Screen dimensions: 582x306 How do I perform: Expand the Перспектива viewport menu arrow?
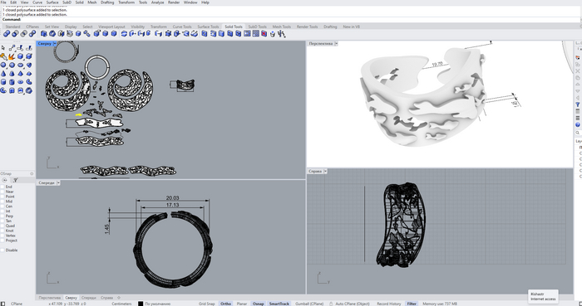tap(336, 44)
